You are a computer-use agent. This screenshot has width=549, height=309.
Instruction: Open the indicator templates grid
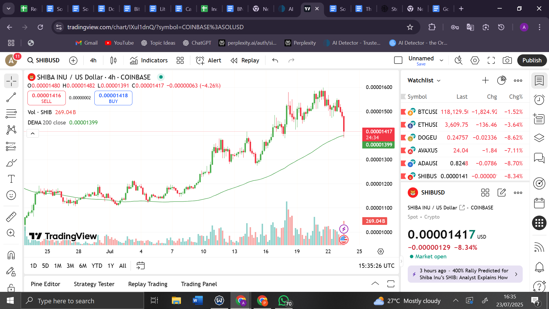pyautogui.click(x=180, y=60)
